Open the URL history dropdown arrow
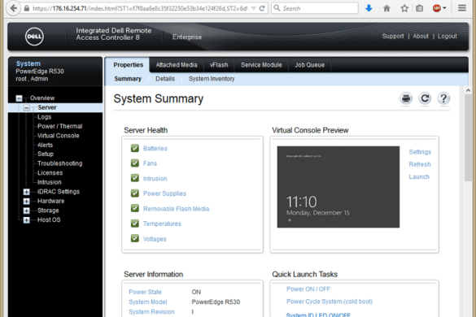The image size is (476, 317). coord(254,8)
